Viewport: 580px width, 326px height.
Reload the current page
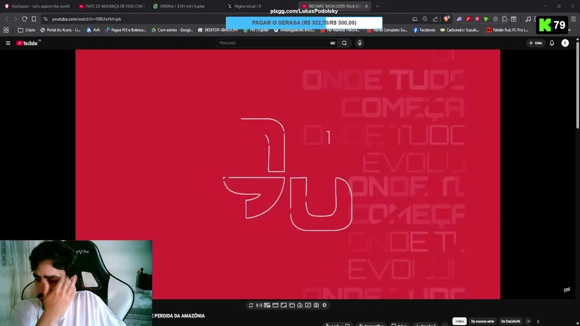[x=24, y=19]
